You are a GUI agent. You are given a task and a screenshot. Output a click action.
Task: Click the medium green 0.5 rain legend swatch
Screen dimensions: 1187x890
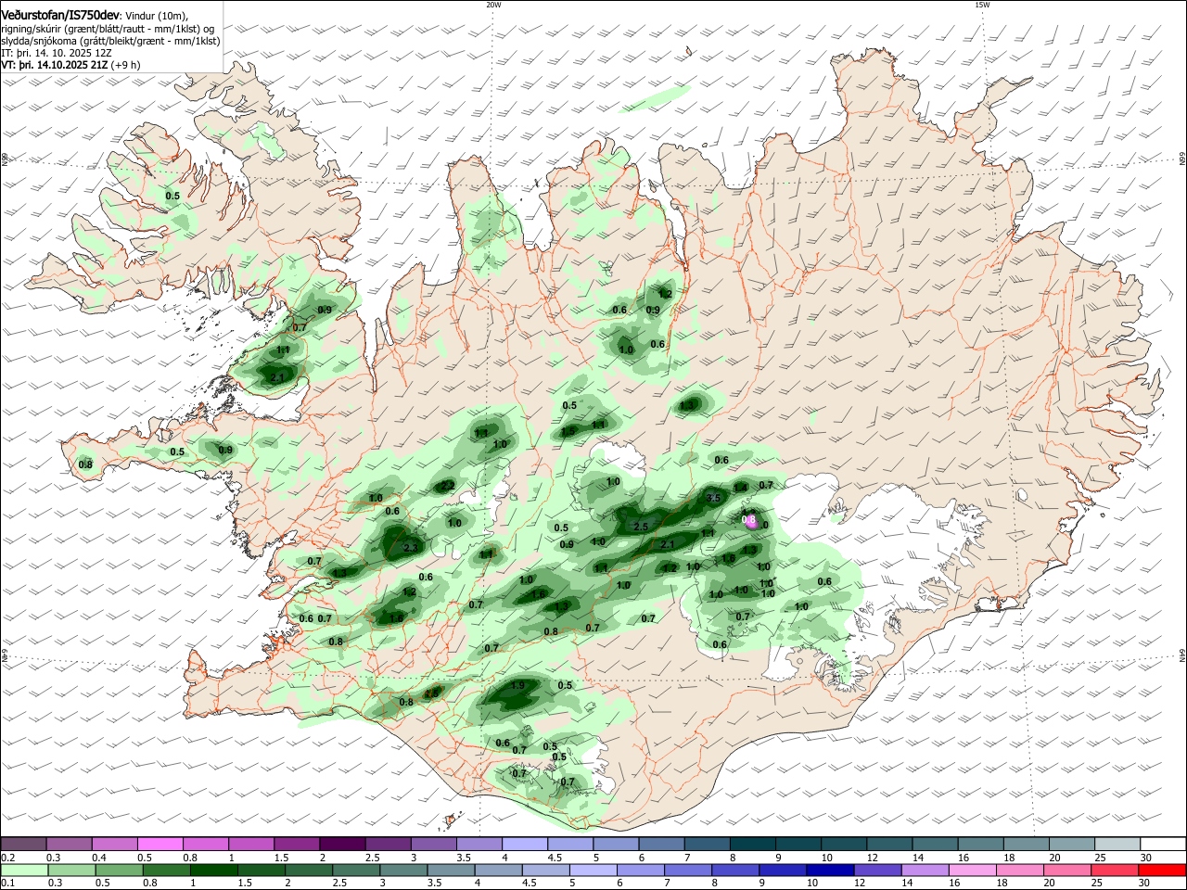(120, 871)
